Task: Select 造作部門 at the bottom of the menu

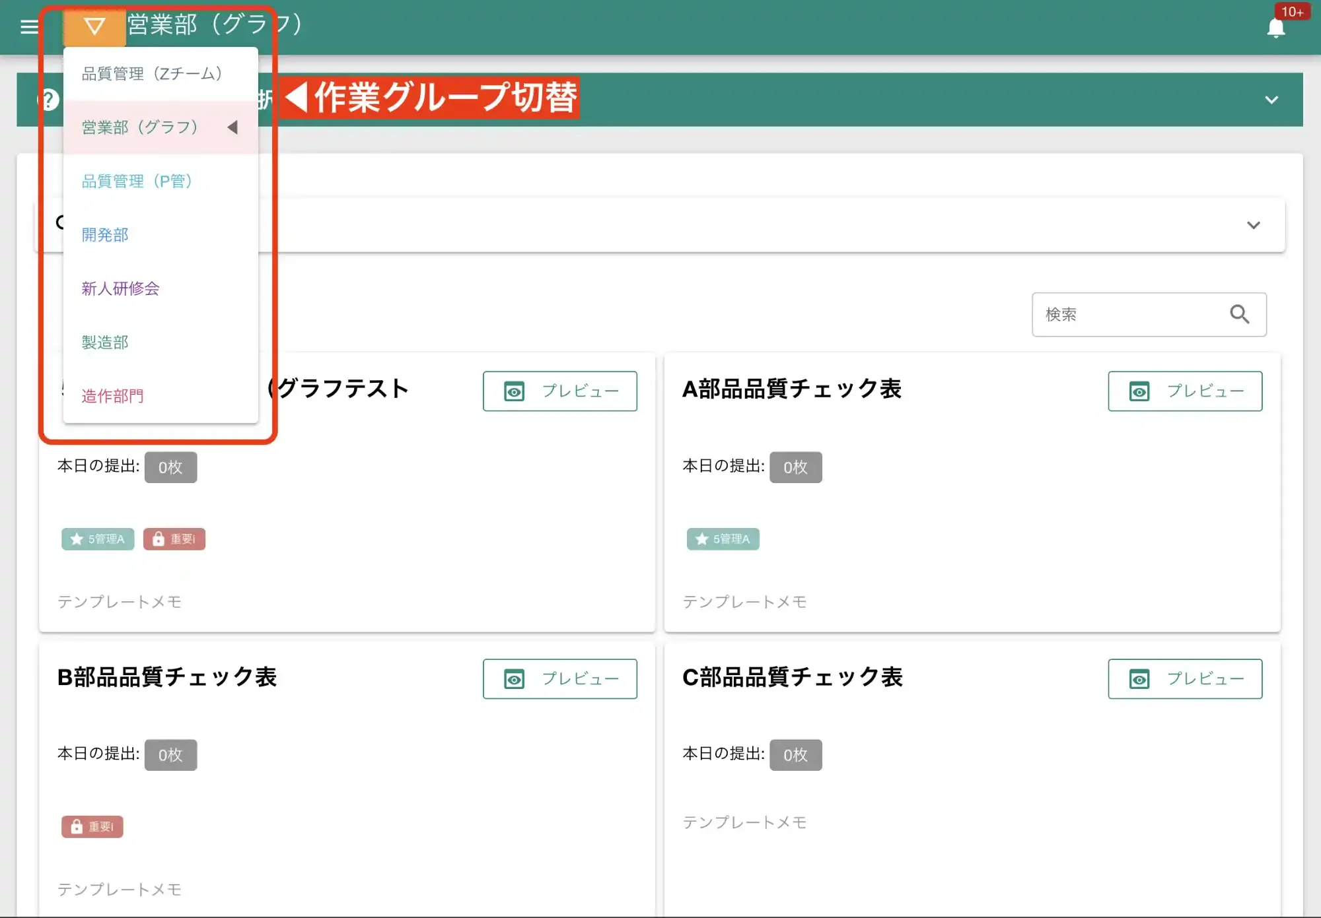Action: [112, 396]
